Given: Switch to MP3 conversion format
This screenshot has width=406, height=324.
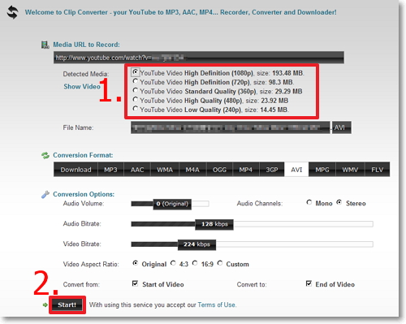Looking at the screenshot, I should tap(110, 170).
